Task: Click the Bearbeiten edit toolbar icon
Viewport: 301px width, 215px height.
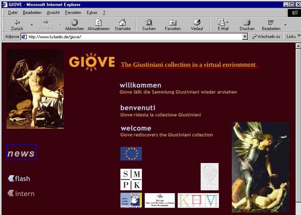Action: tap(271, 22)
